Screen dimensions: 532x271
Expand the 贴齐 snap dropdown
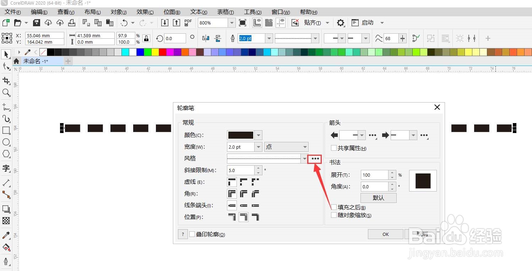pos(327,23)
